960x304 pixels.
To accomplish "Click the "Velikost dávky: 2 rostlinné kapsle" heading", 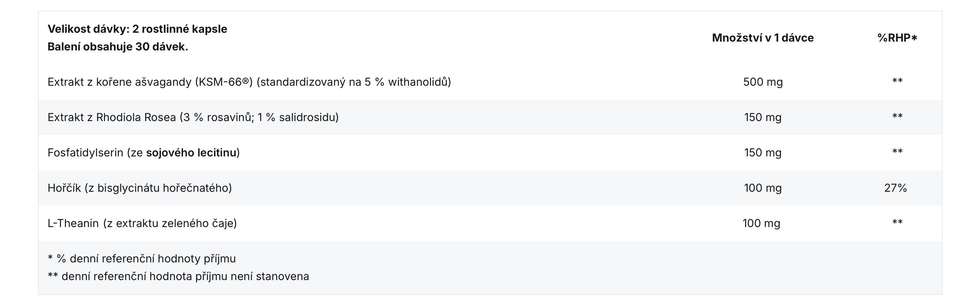I will 137,29.
